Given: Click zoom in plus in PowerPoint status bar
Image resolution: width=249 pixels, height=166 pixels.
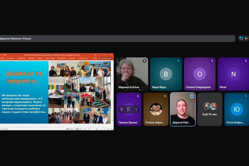Looking at the screenshot, I should (105, 129).
